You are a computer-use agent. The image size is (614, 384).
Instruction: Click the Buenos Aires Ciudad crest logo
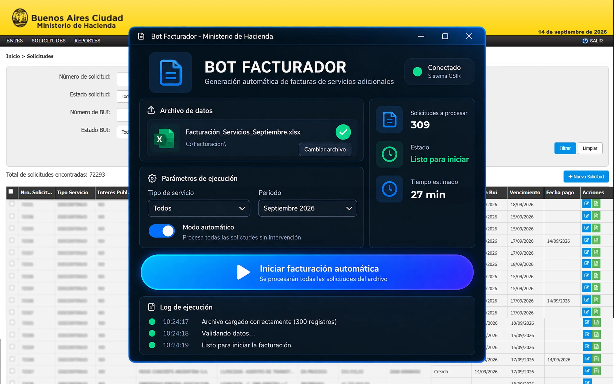[x=20, y=18]
